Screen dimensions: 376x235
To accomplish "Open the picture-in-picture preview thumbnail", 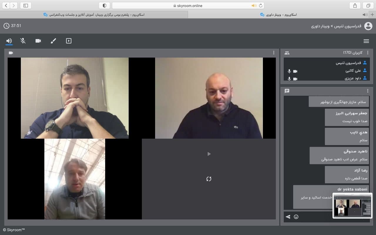I will [x=352, y=206].
